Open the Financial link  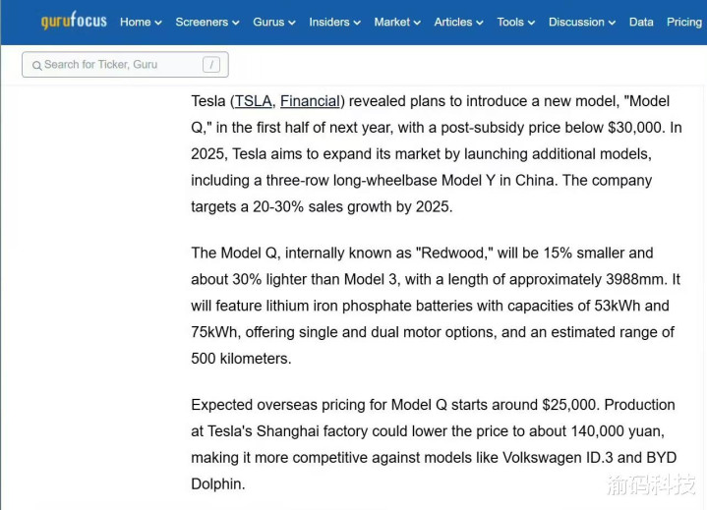[x=310, y=101]
